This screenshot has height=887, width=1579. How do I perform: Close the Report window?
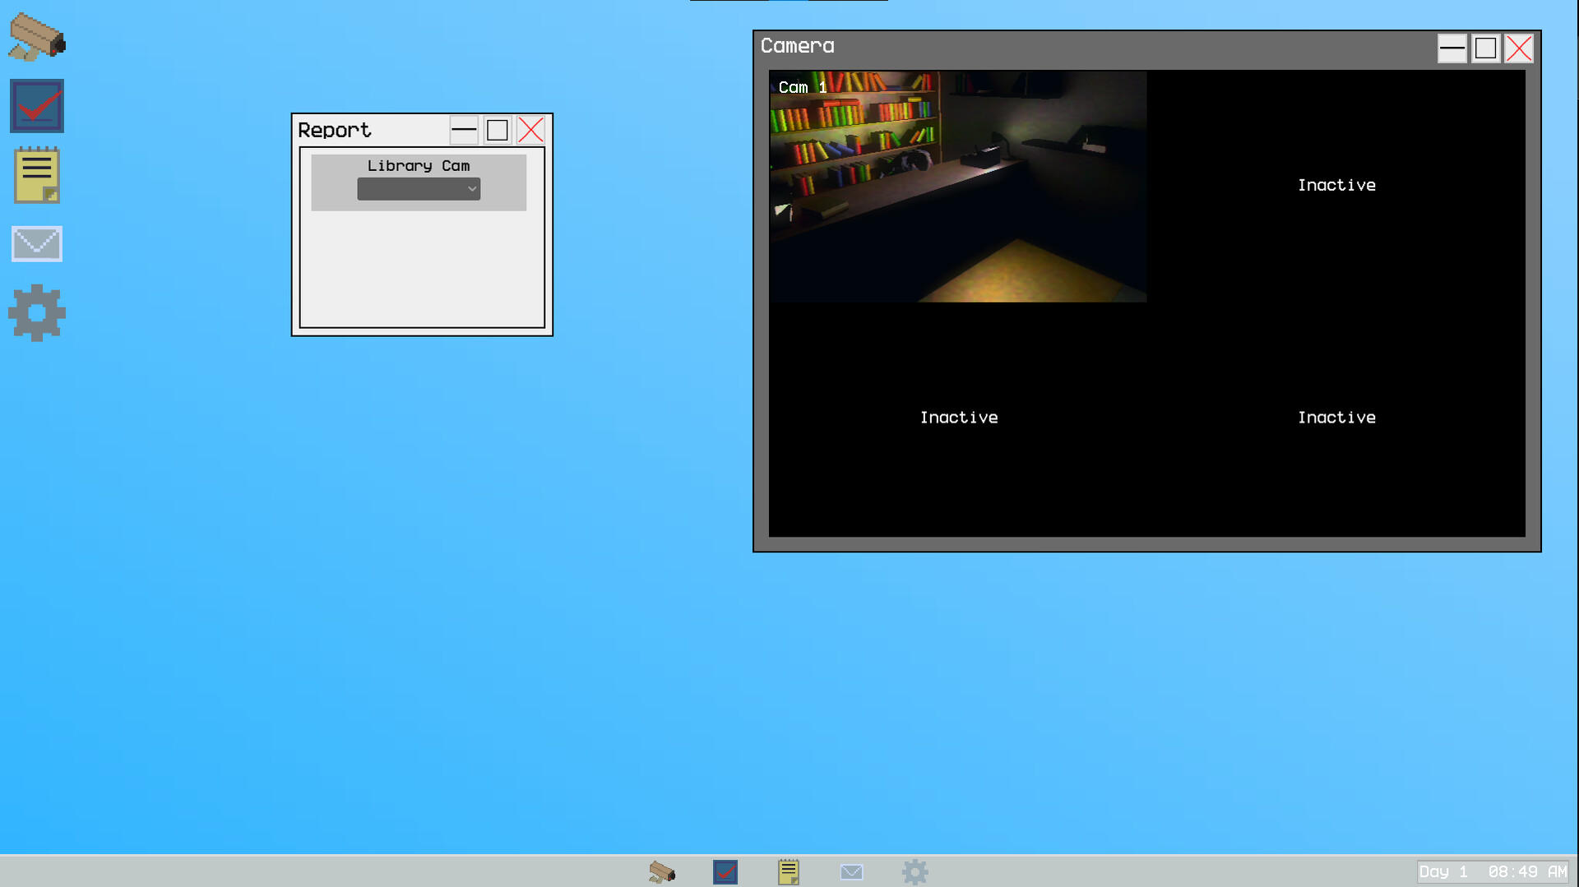coord(531,130)
